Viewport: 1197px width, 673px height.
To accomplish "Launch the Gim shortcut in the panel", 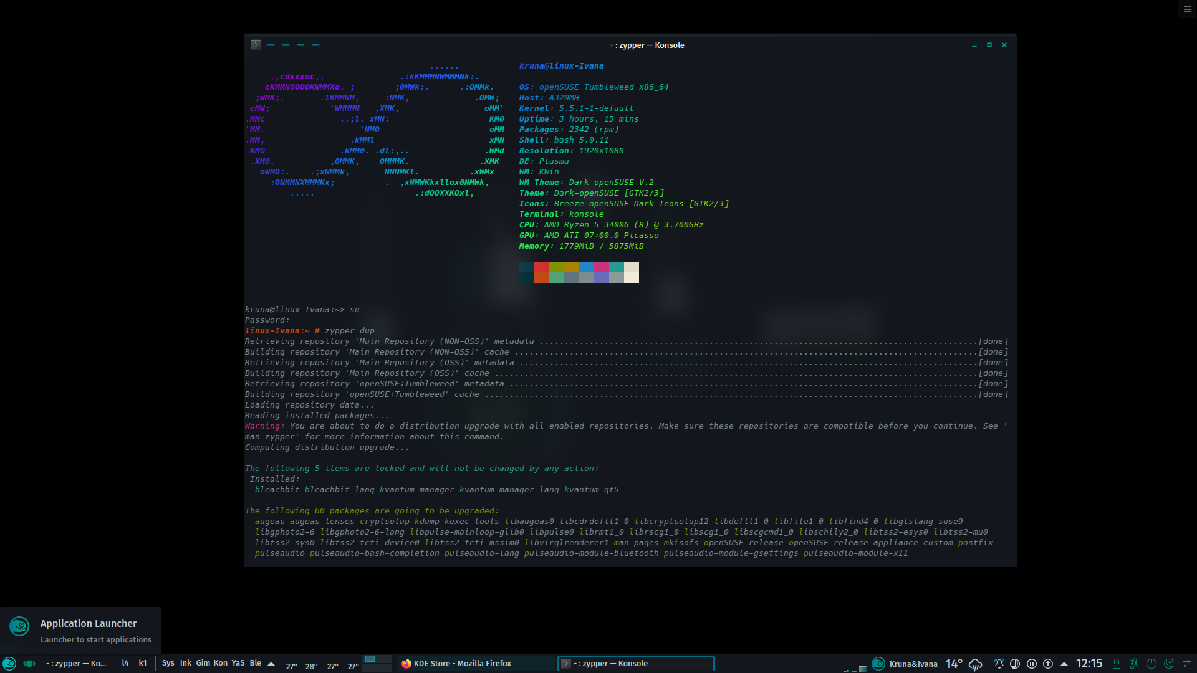I will [x=203, y=663].
